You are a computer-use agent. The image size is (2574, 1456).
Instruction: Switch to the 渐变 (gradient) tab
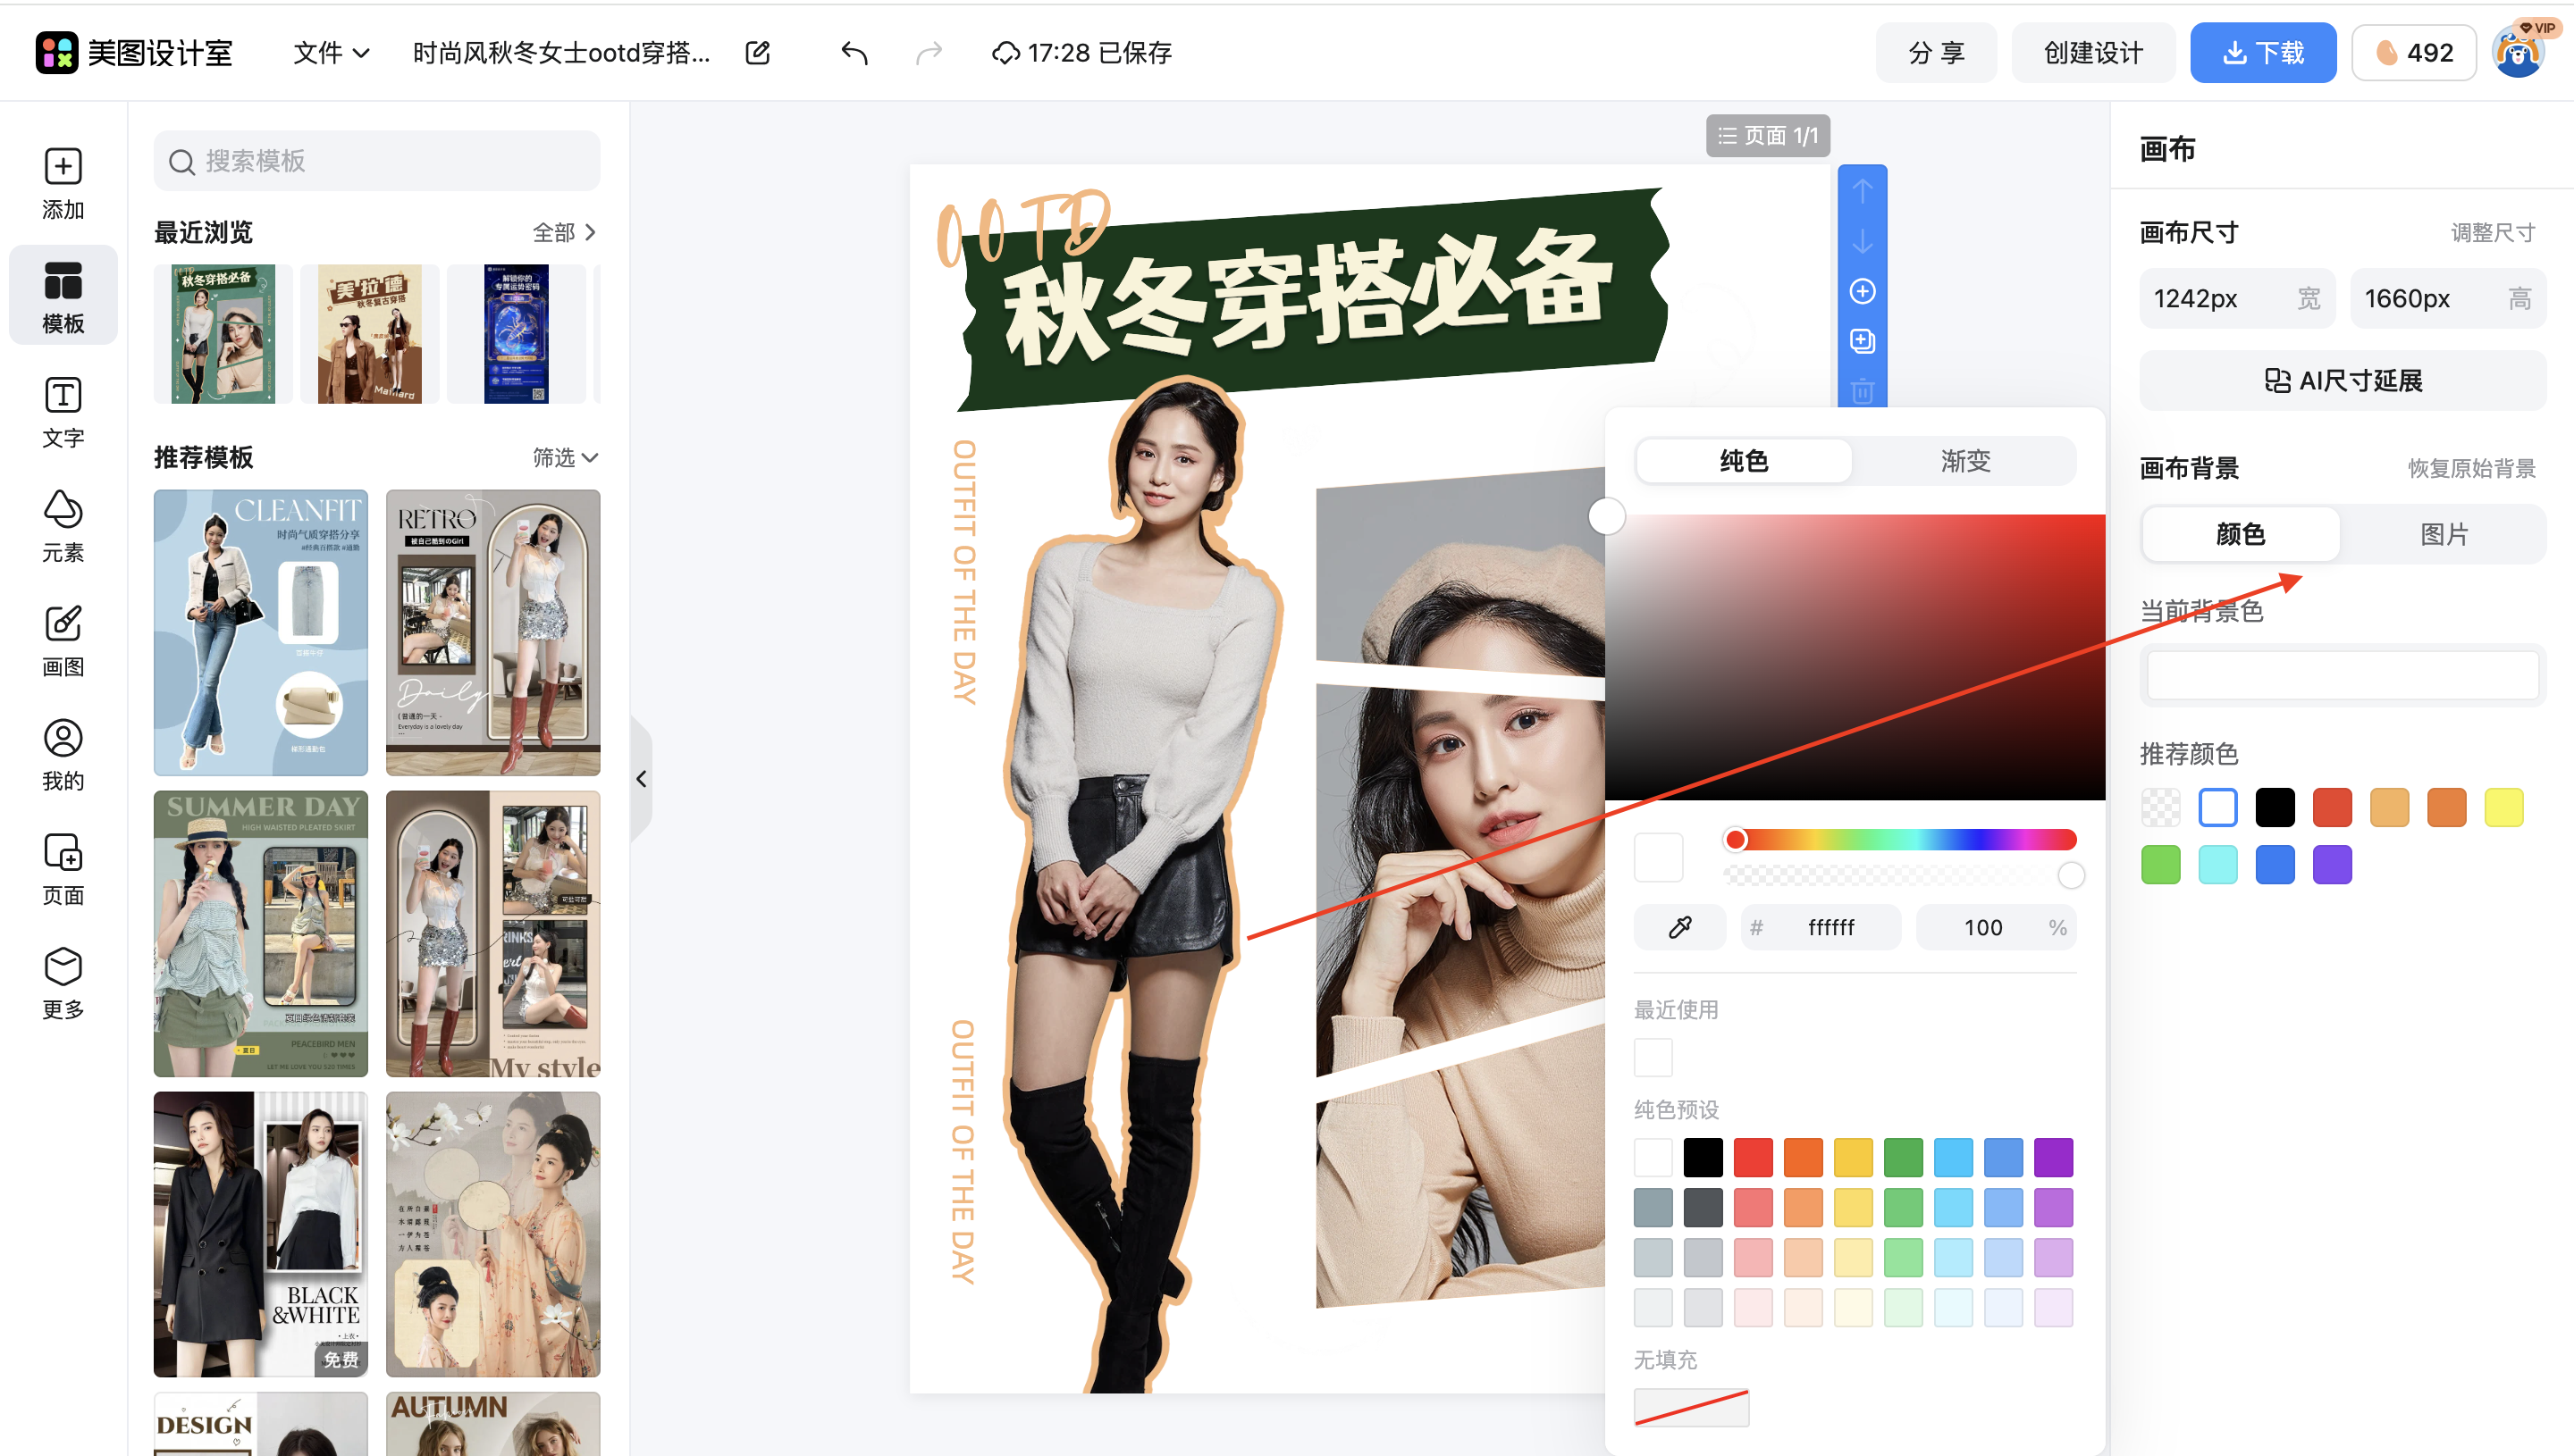click(x=1963, y=460)
